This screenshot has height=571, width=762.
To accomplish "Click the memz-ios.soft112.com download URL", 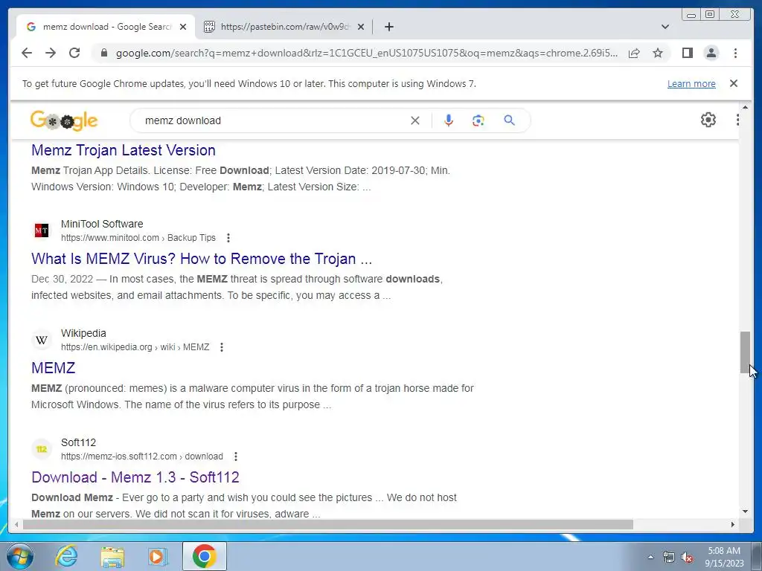I will (142, 457).
